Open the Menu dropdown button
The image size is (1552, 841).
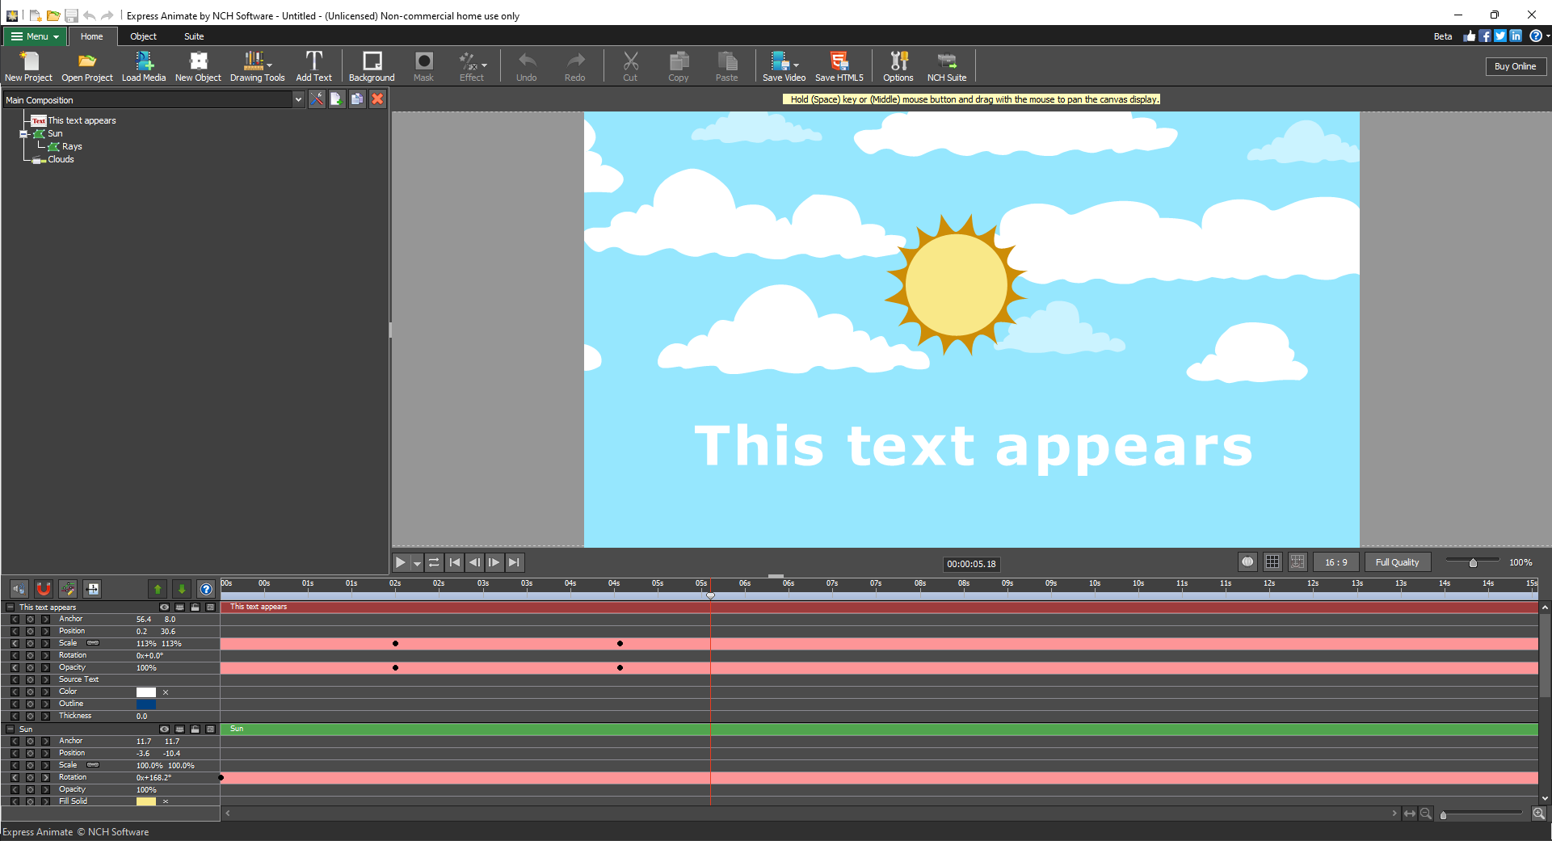coord(34,36)
